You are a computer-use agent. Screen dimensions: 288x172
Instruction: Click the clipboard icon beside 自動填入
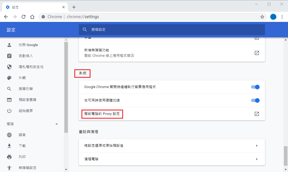[9, 56]
